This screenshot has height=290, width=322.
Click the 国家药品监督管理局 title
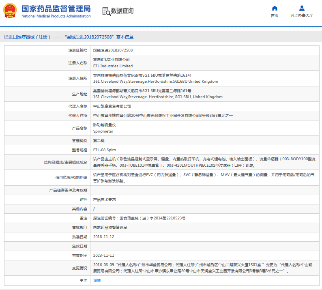tap(56, 9)
